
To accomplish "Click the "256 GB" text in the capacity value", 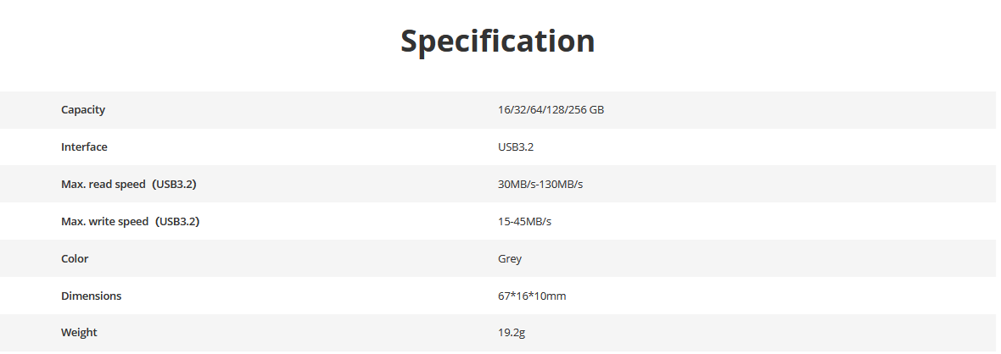I will (x=585, y=110).
